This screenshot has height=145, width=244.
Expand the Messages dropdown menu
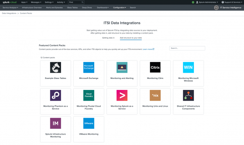click(36, 2)
